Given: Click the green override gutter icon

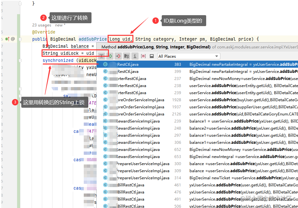Looking at the screenshot, I should click(x=7, y=39).
